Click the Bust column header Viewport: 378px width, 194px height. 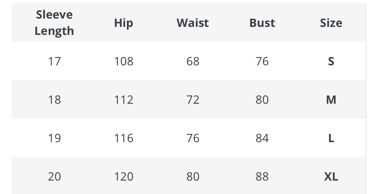click(262, 23)
